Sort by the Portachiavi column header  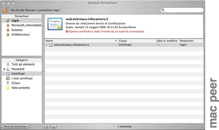coord(191,41)
